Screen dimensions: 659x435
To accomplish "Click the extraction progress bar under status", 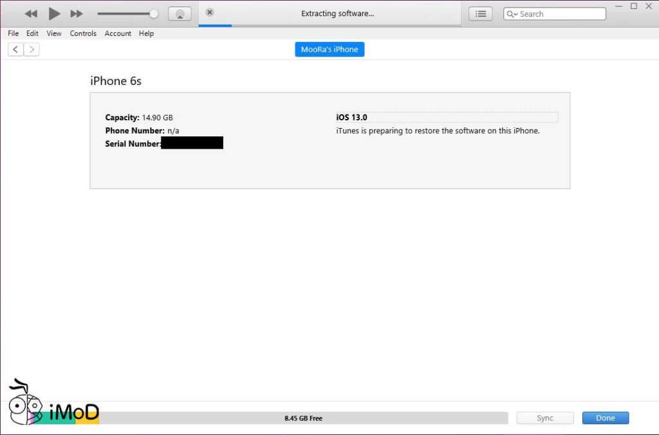I will pyautogui.click(x=330, y=26).
